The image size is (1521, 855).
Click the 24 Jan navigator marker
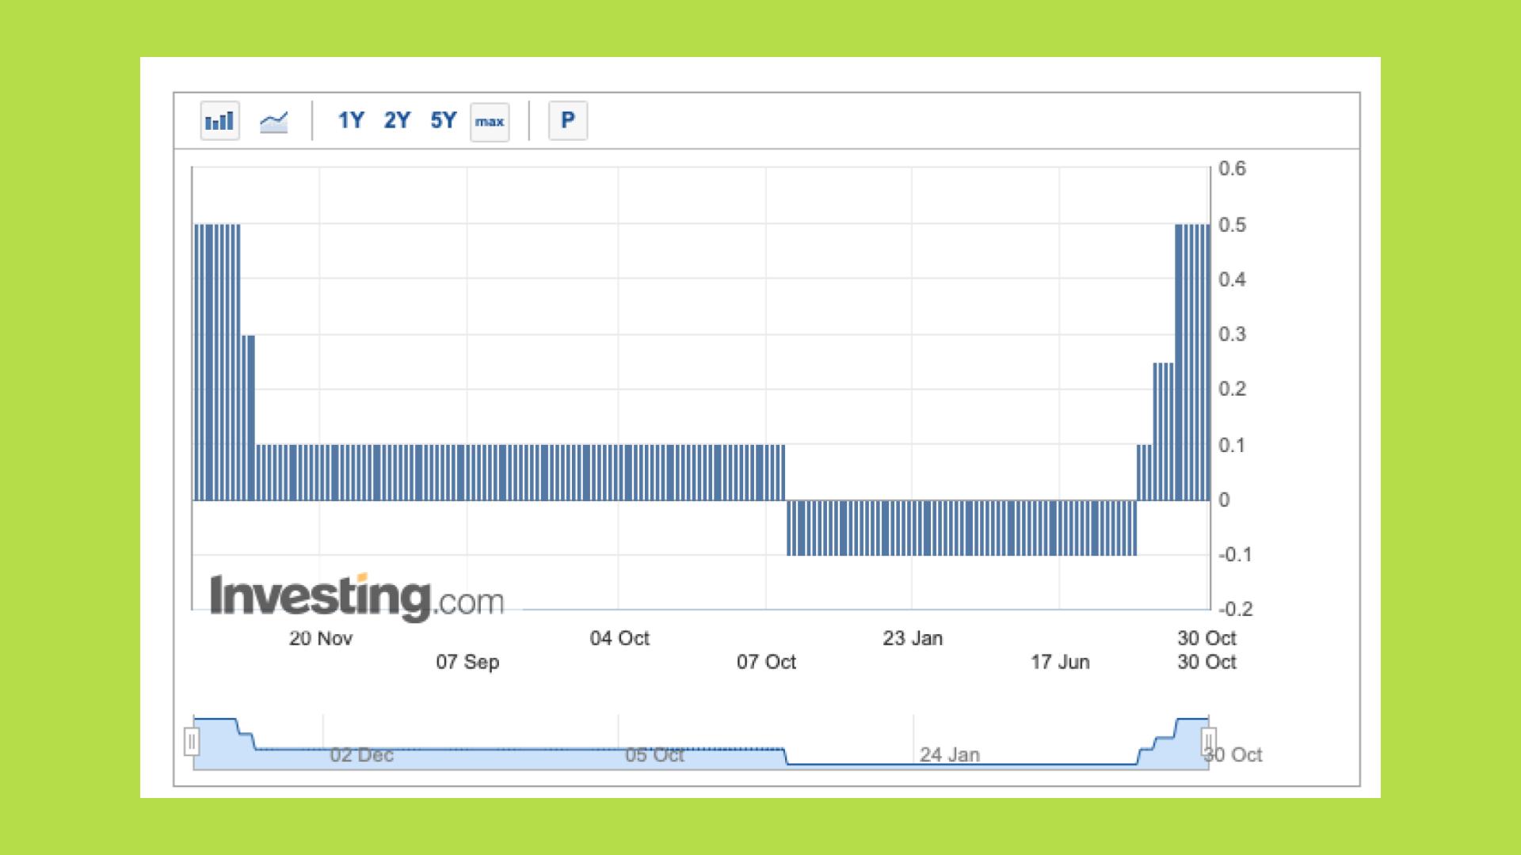(x=949, y=754)
